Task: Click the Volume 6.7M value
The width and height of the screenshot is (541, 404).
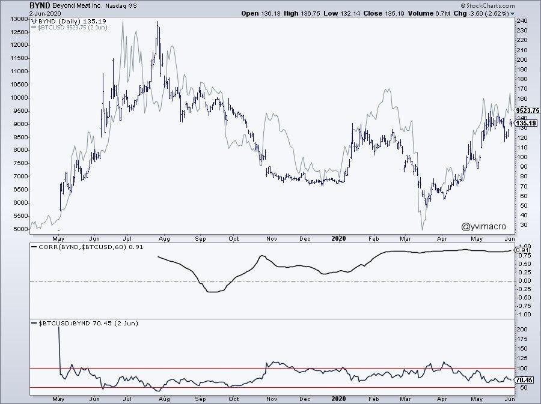Action: click(429, 13)
